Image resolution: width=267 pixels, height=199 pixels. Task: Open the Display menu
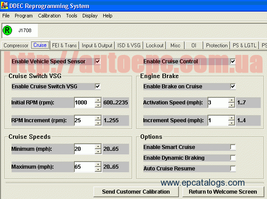[x=90, y=16]
